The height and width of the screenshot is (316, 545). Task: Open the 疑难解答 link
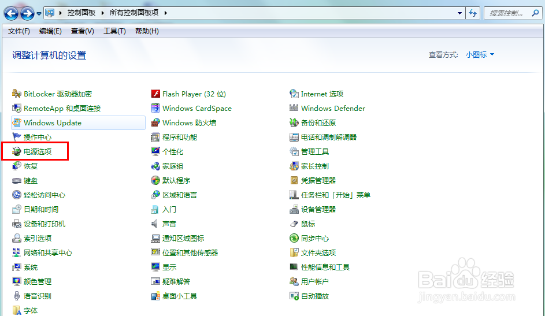pyautogui.click(x=176, y=281)
